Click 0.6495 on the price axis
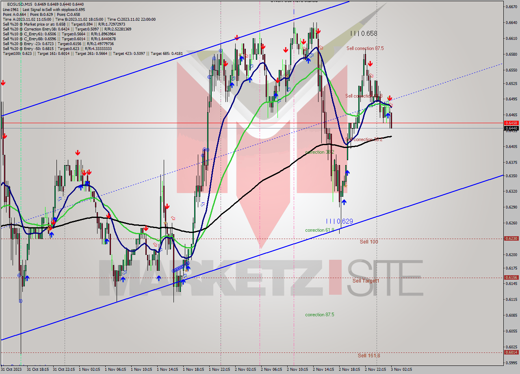 [511, 99]
